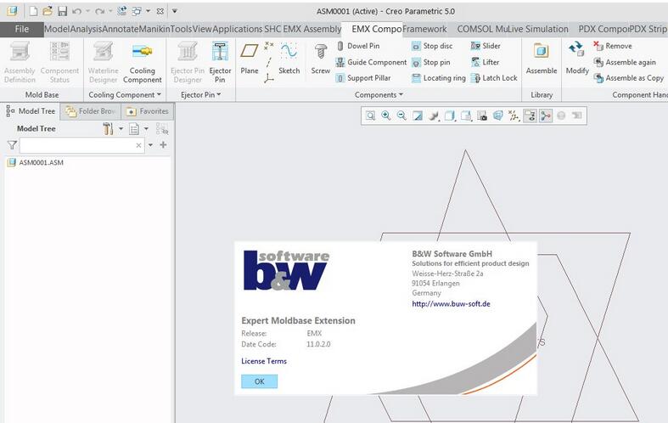The height and width of the screenshot is (423, 668).
Task: Add a Stop pin component
Action: [x=430, y=62]
